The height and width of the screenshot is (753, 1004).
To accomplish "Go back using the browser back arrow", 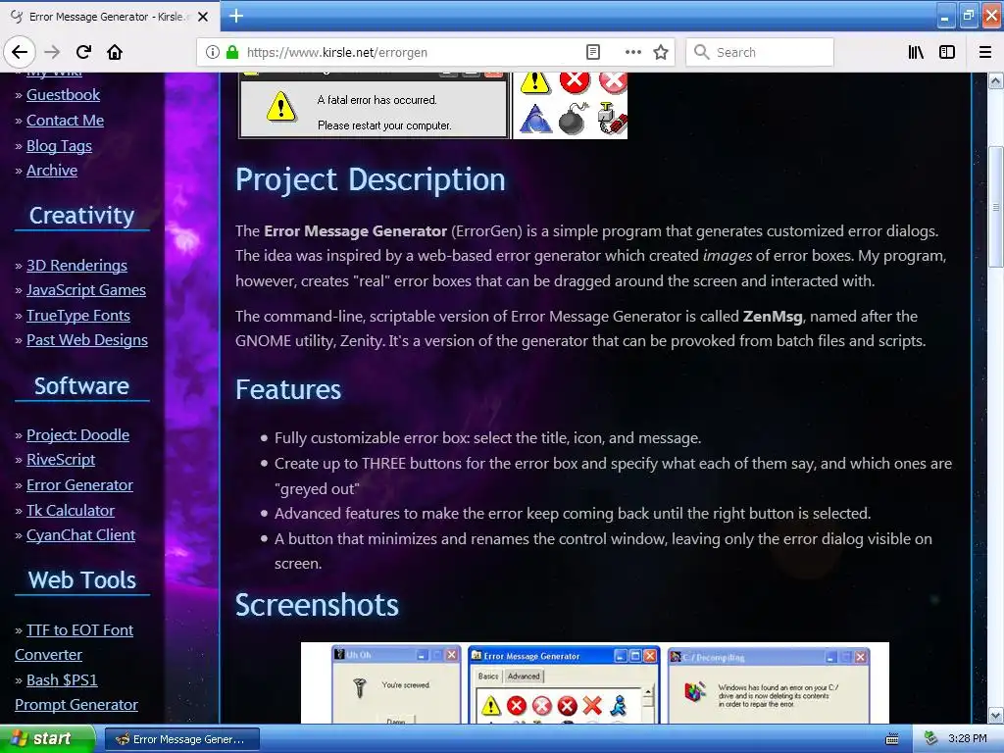I will pos(20,52).
